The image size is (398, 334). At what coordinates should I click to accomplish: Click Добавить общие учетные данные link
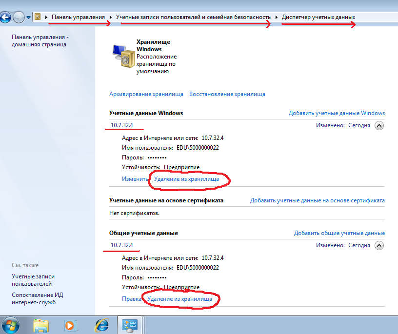(339, 233)
